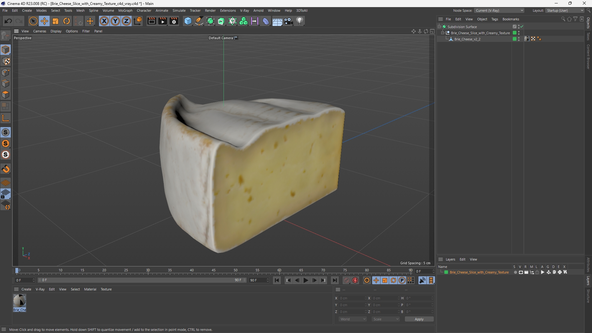Open the MoGraph menu
Viewport: 592px width, 333px height.
click(125, 10)
